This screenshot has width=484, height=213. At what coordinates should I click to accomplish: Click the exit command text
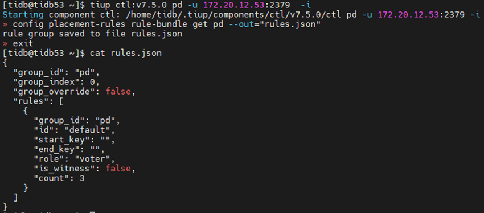click(23, 43)
